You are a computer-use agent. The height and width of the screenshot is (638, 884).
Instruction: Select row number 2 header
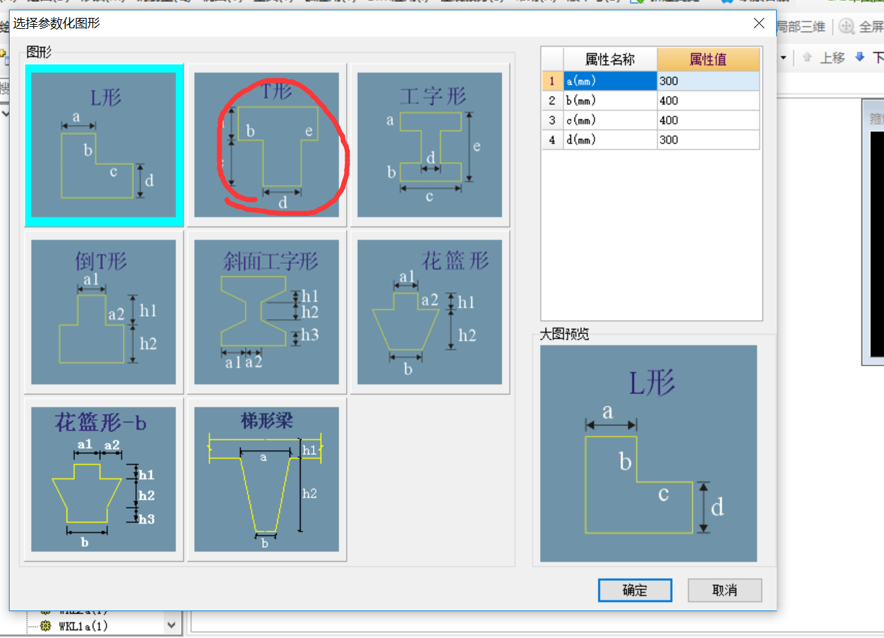click(x=552, y=100)
